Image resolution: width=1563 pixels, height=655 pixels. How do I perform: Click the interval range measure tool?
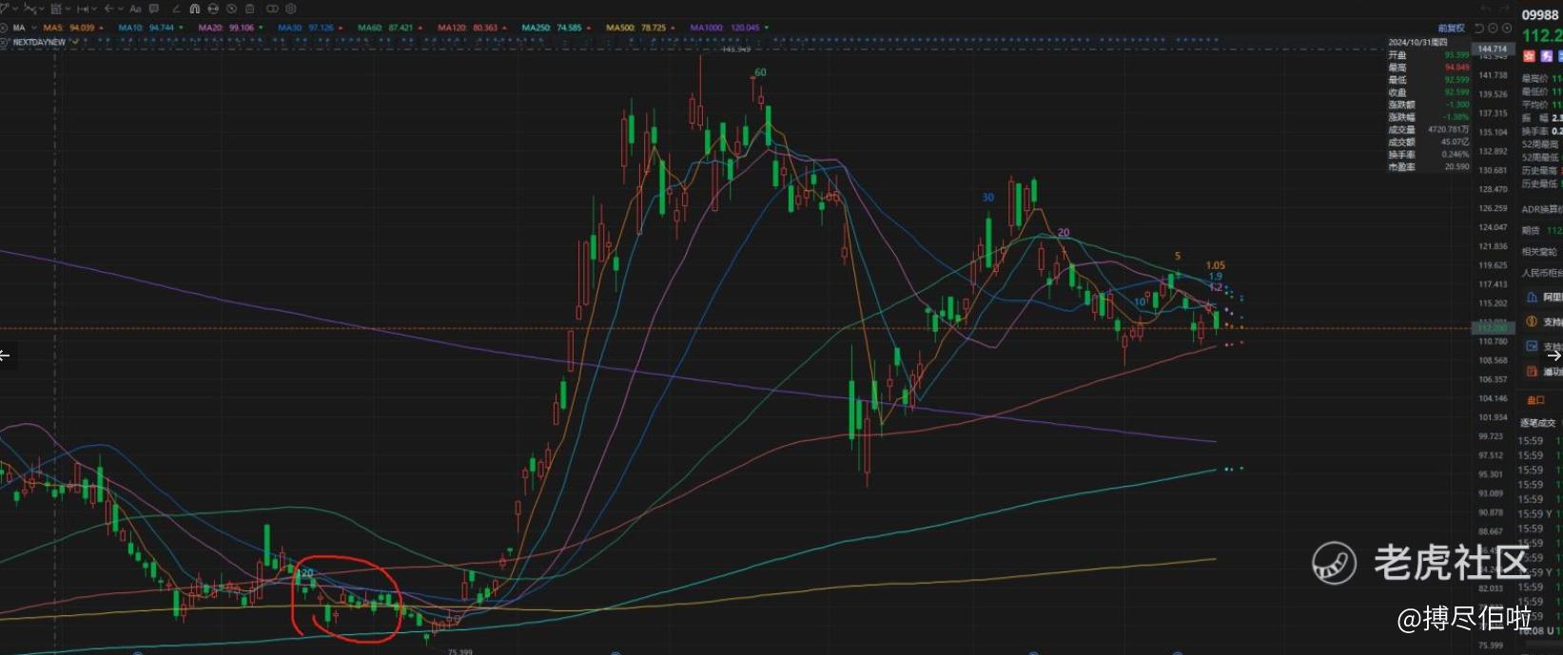[81, 9]
